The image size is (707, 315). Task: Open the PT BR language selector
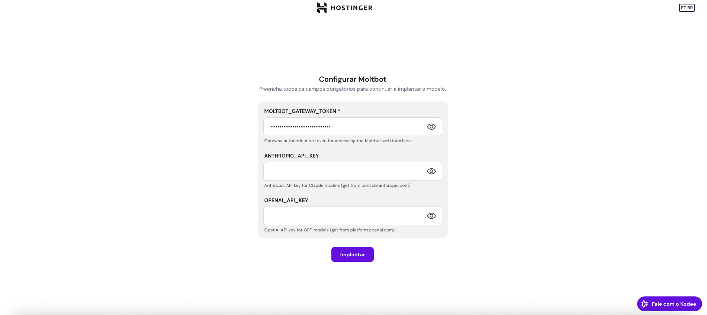coord(687,7)
